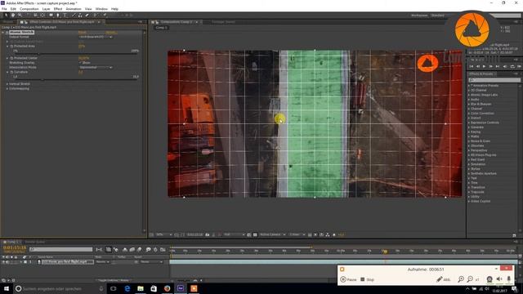Open the File menu
Image resolution: width=523 pixels, height=294 pixels.
[4, 9]
